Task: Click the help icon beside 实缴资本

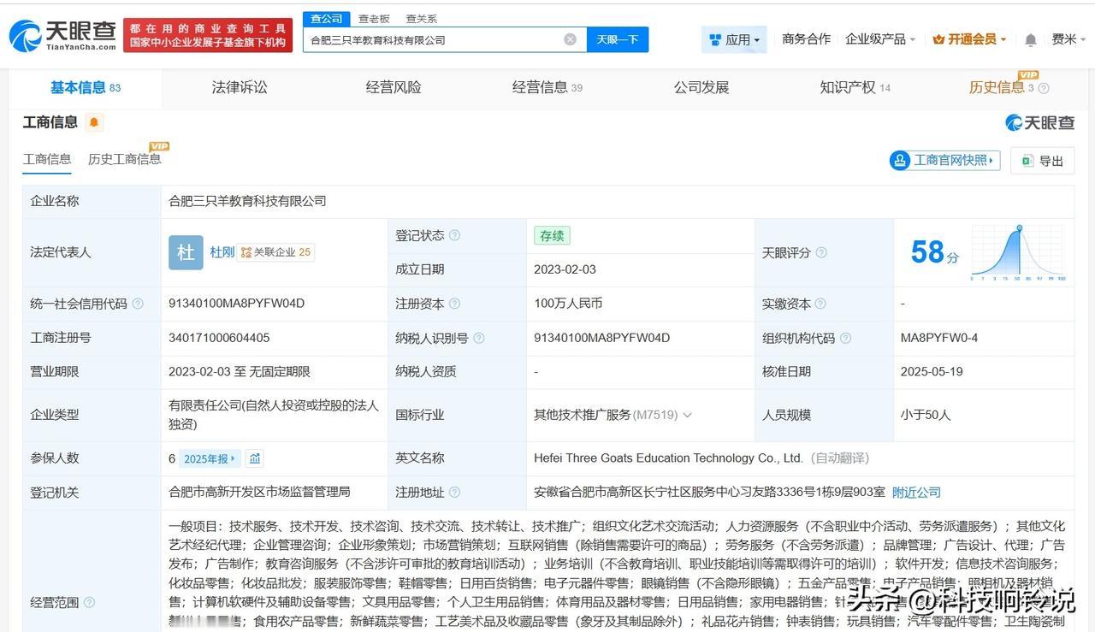Action: click(820, 304)
